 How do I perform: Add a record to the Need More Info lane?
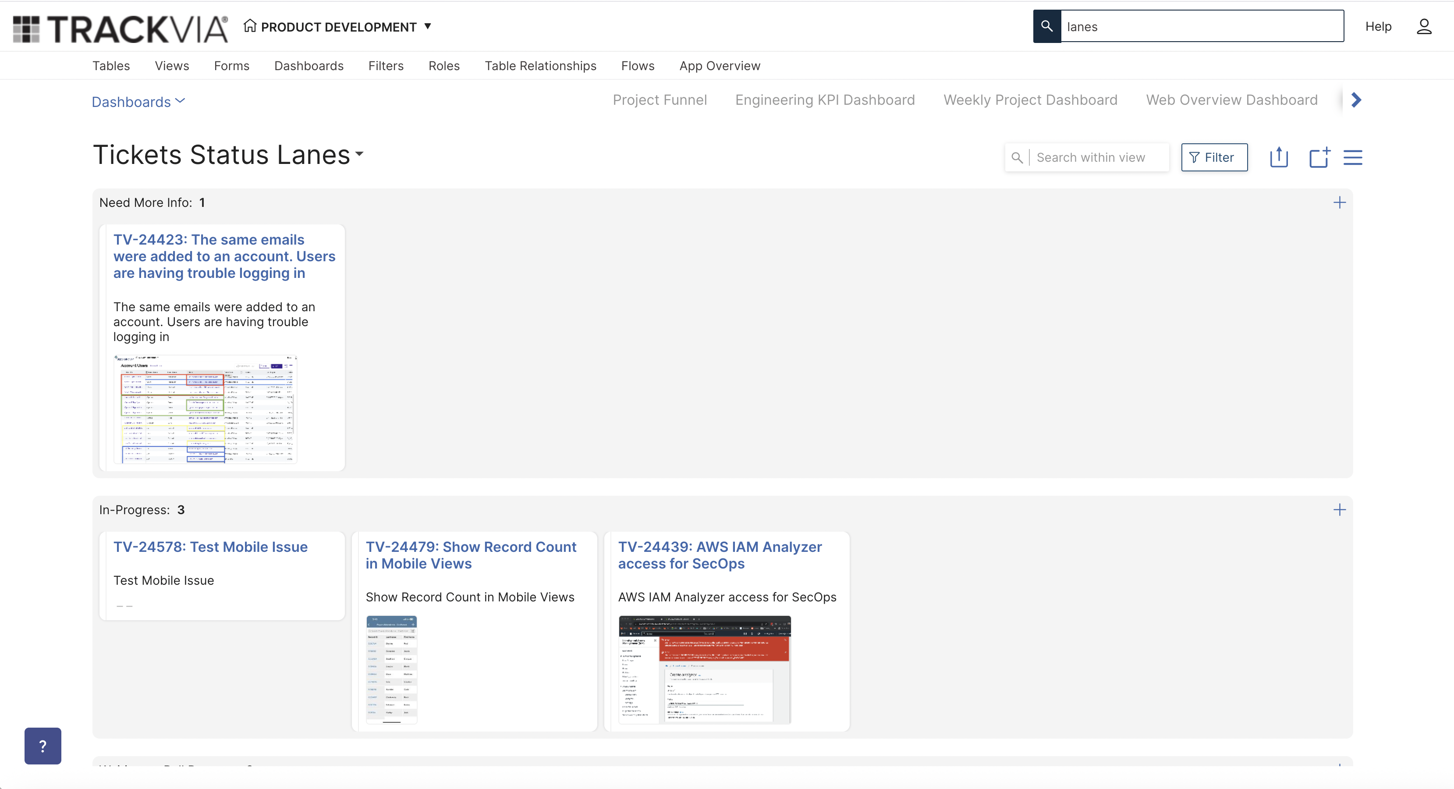(1340, 203)
